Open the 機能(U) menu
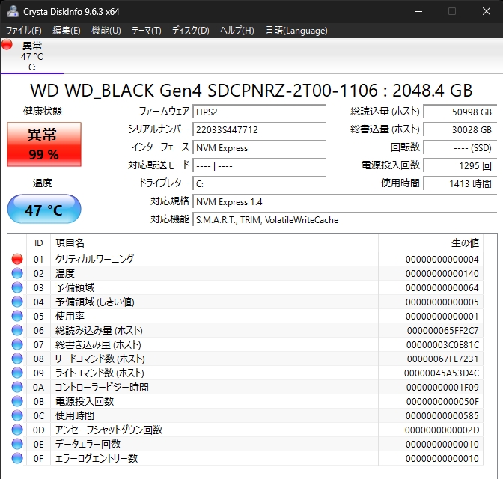503x479 pixels. point(106,31)
